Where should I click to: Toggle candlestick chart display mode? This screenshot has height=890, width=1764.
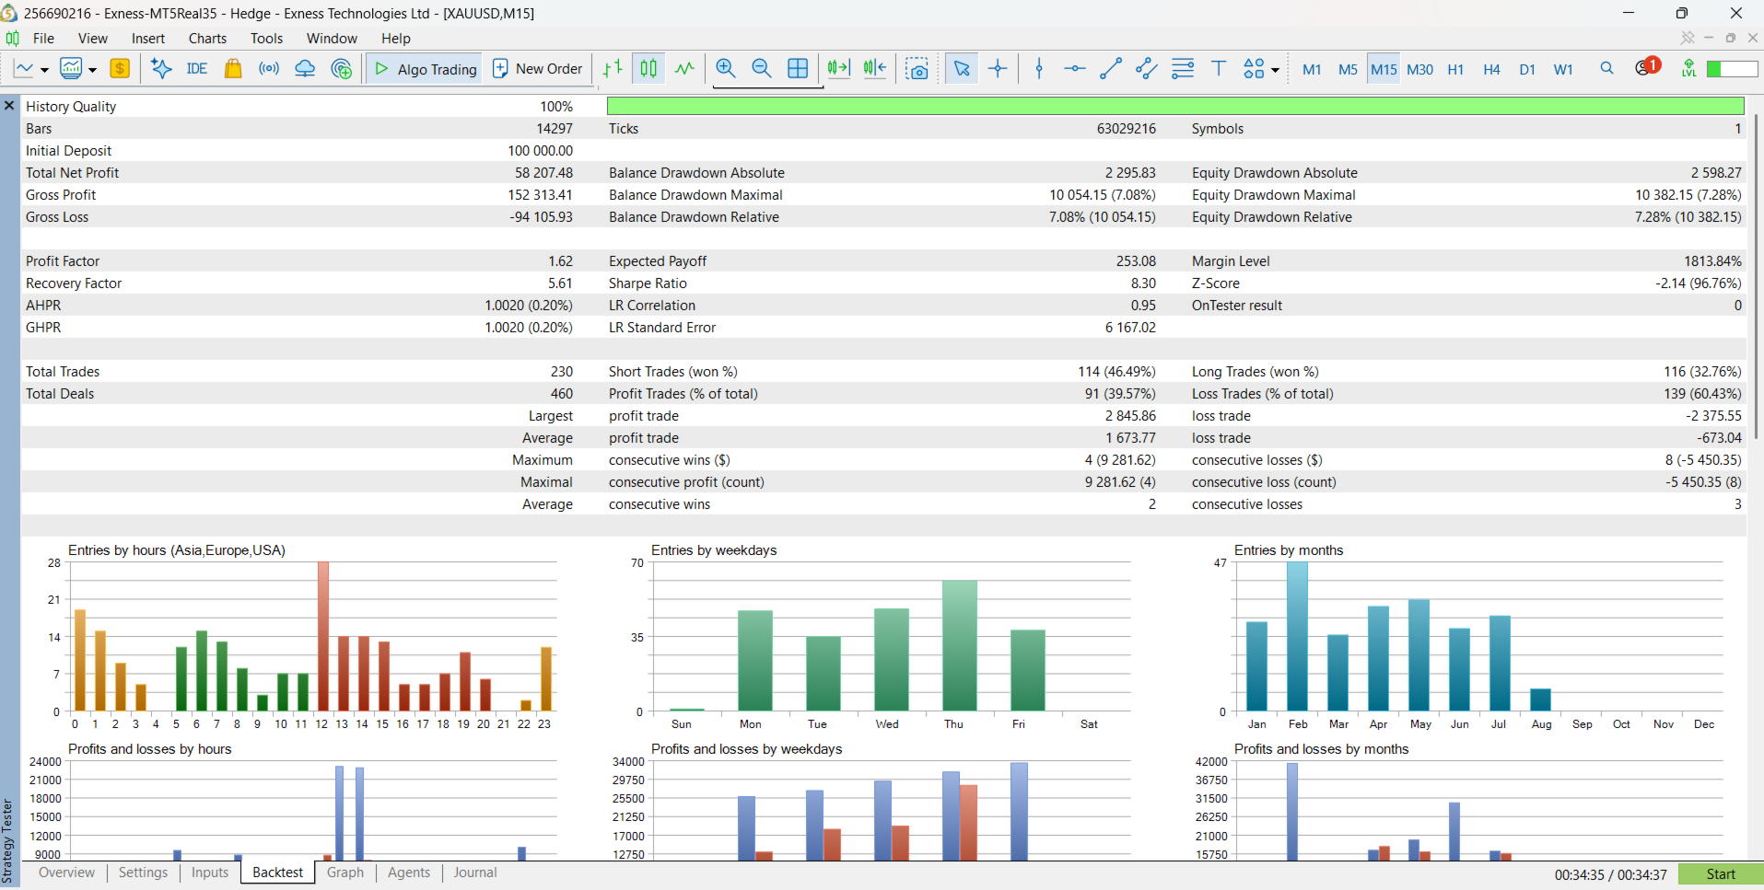pyautogui.click(x=648, y=69)
